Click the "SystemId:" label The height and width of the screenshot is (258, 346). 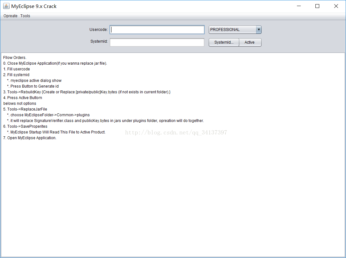click(x=99, y=41)
